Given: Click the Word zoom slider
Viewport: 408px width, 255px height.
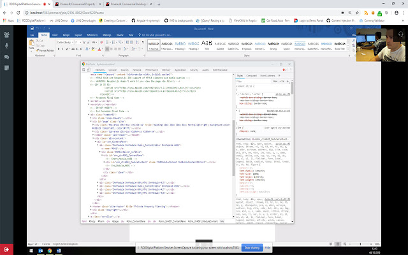Looking at the screenshot, I should tap(360, 244).
